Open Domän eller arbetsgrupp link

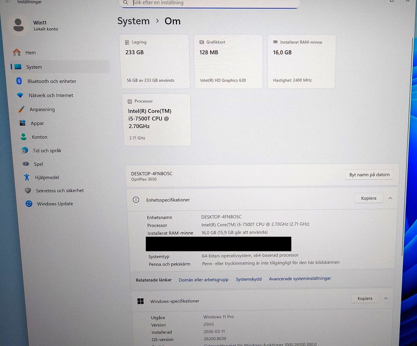click(203, 280)
